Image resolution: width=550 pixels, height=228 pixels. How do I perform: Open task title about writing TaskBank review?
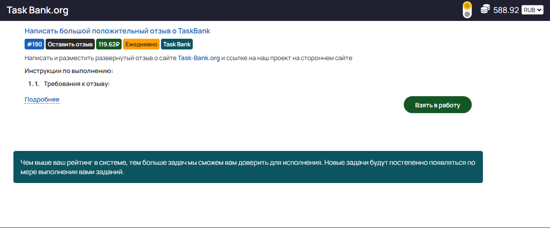[x=117, y=31]
